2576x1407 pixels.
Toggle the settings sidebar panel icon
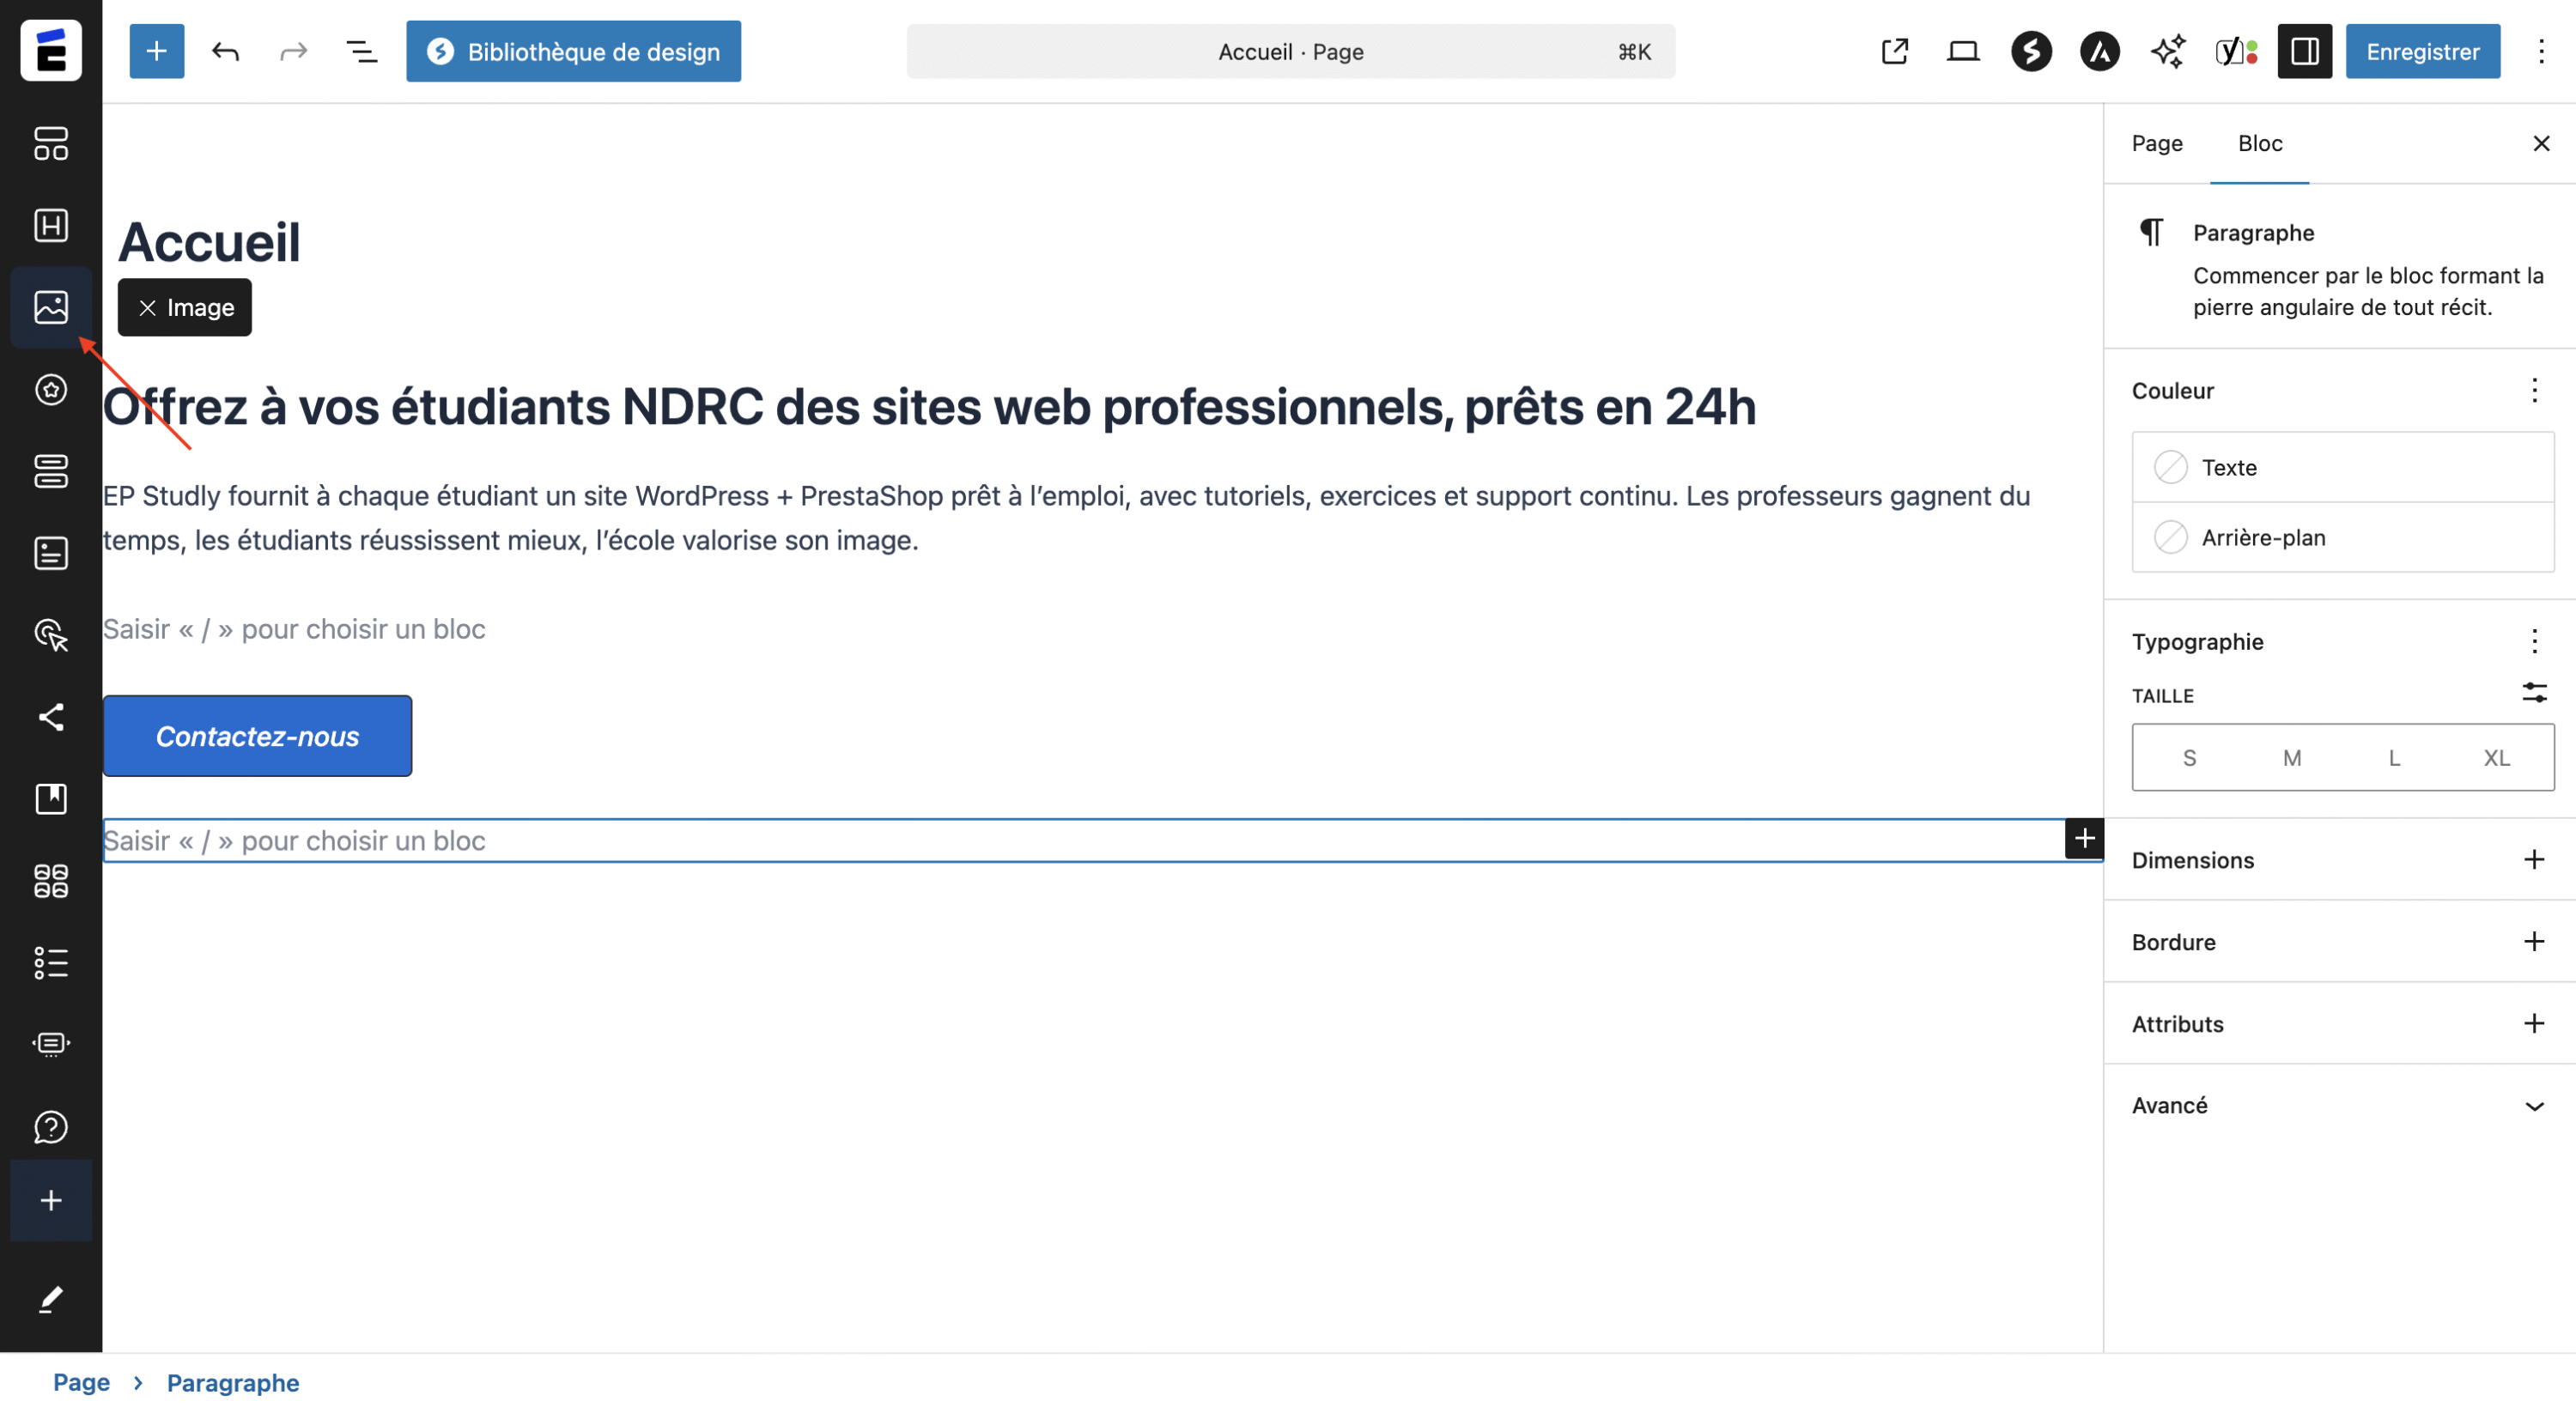(x=2304, y=51)
